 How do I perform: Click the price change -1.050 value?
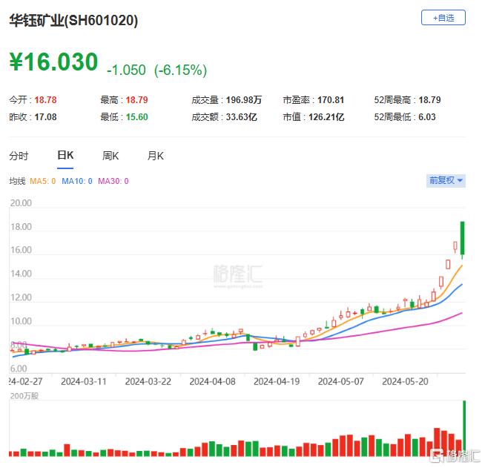pyautogui.click(x=126, y=70)
